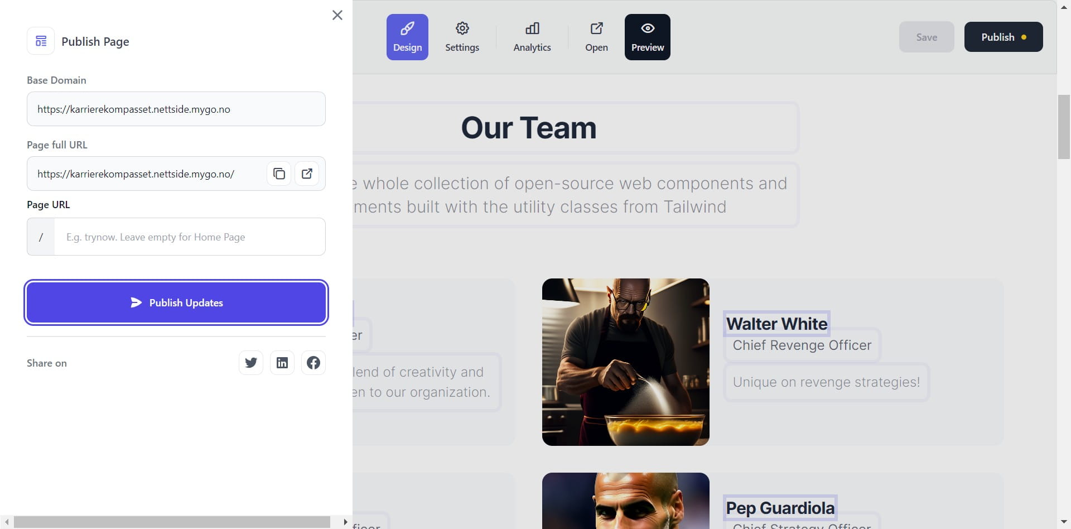This screenshot has width=1071, height=529.
Task: Select the Settings gear icon
Action: point(462,28)
